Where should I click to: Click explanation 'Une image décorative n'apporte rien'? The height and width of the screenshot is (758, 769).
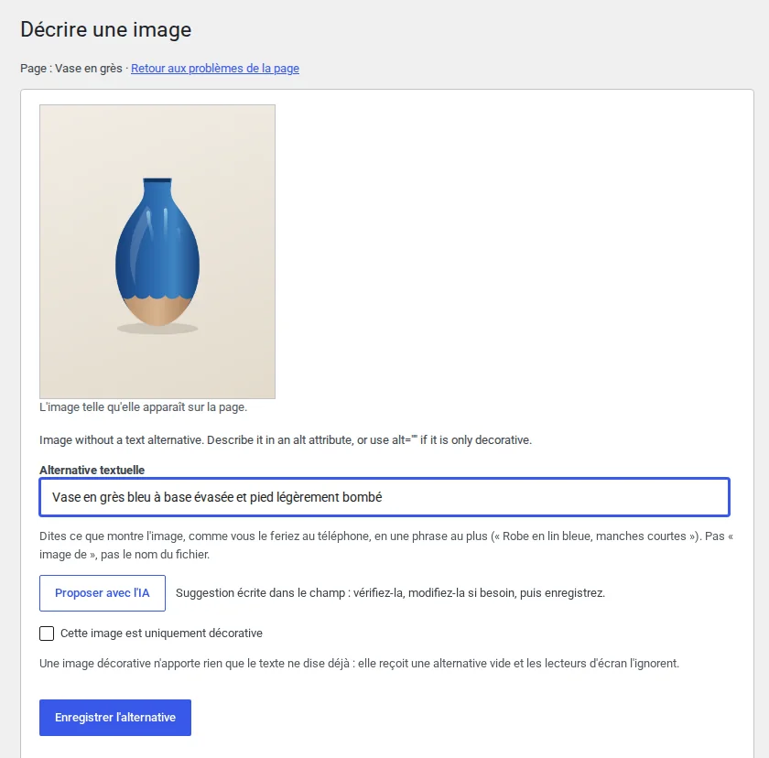(x=360, y=664)
